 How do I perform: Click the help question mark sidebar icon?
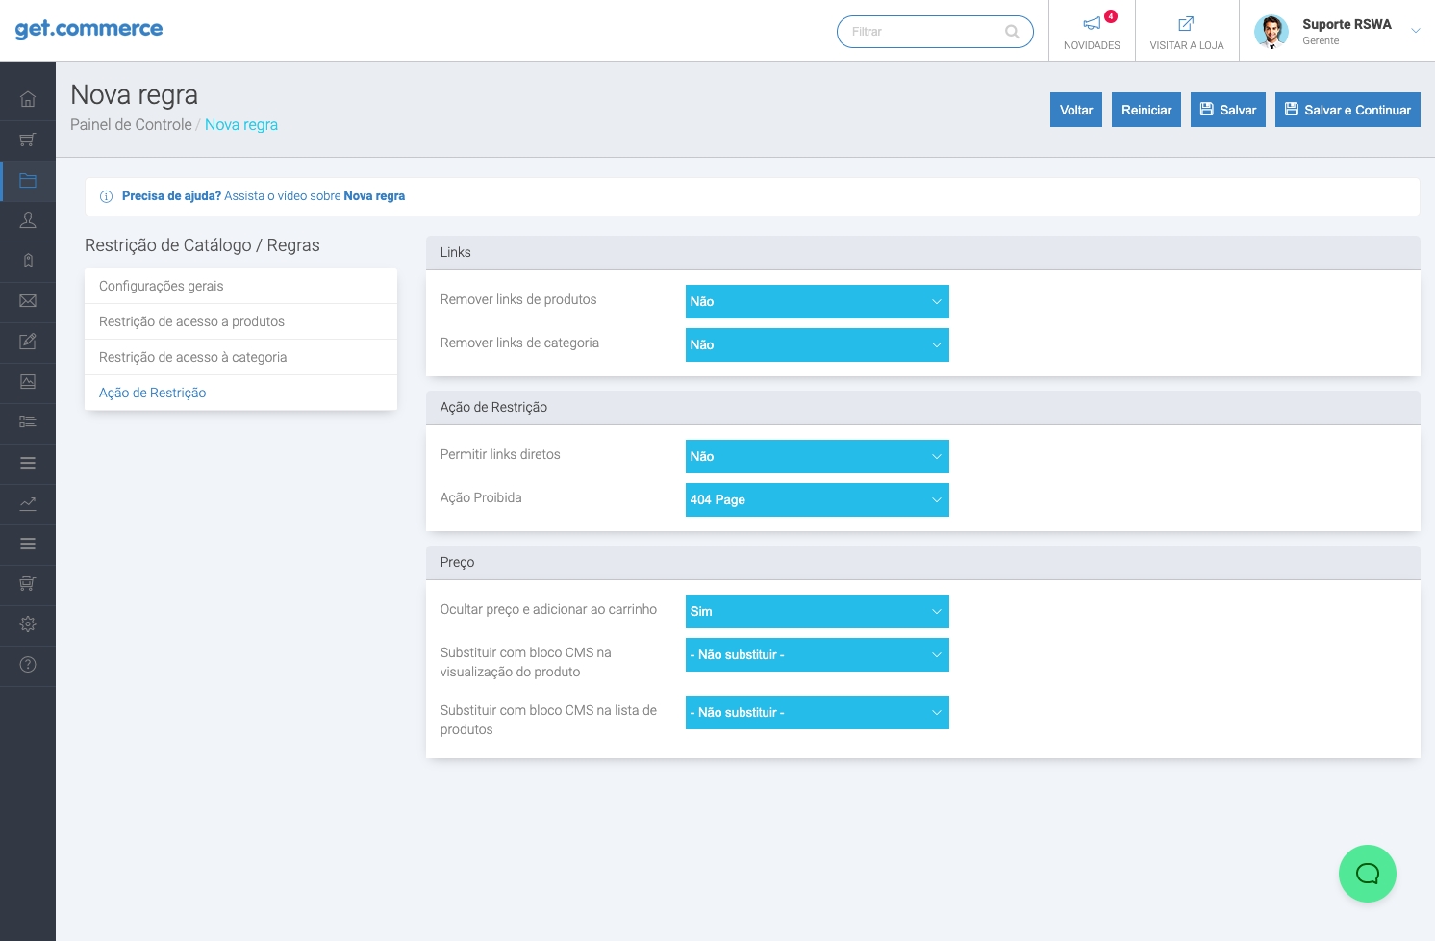28,665
